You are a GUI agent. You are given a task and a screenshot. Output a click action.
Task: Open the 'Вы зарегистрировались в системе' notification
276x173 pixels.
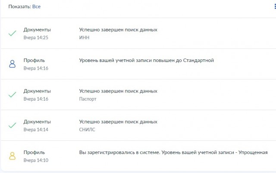(x=138, y=156)
